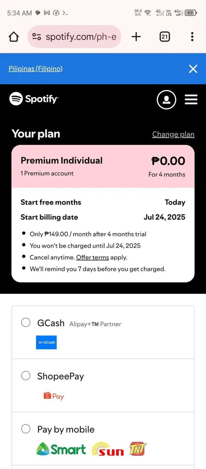Choose the Pay by mobile radio option
Viewport: 206px width, 469px height.
pyautogui.click(x=26, y=429)
